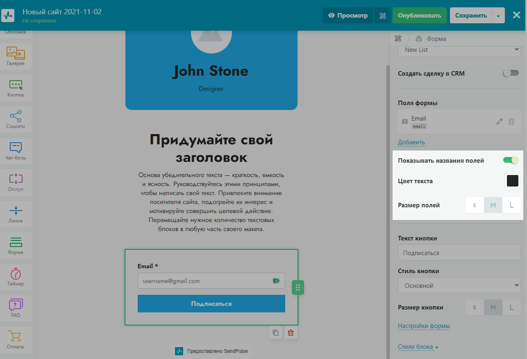Image resolution: width=527 pixels, height=359 pixels.
Task: Add a Gallery block (Галерея)
Action: coord(16,56)
